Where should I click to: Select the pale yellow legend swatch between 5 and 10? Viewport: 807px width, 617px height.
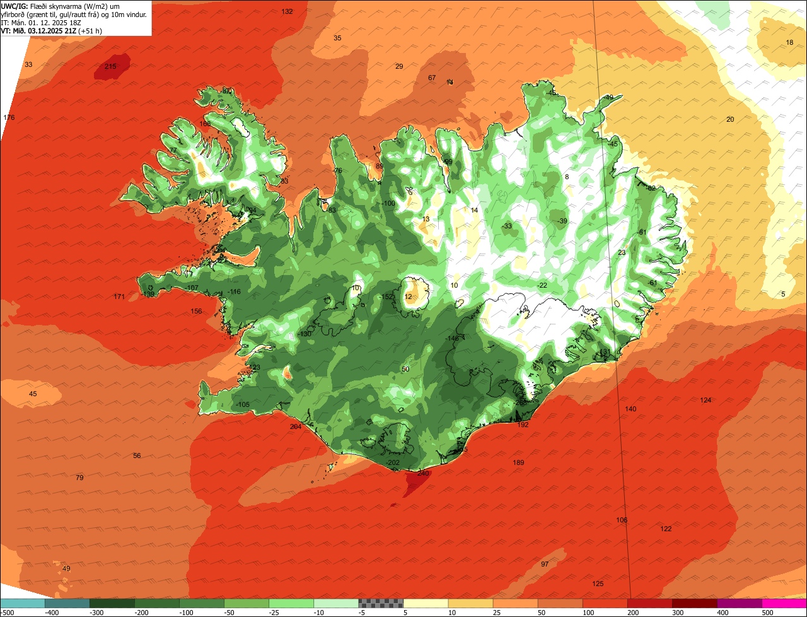tap(426, 603)
